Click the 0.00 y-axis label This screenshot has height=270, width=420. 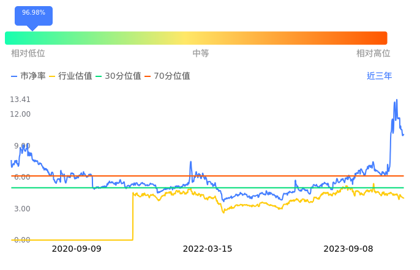tap(20, 240)
